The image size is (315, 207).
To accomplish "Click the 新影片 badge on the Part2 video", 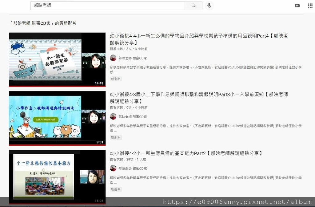I will click(x=116, y=189).
